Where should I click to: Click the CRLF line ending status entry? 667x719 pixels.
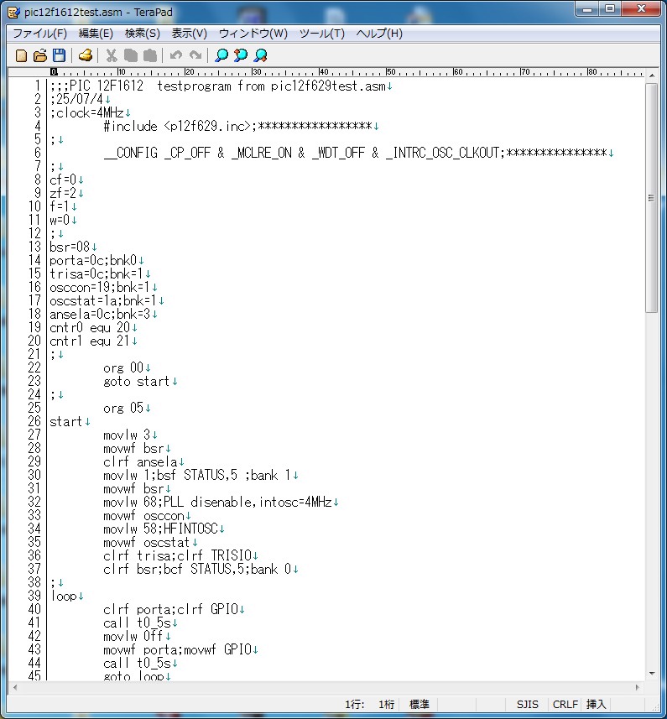coord(565,705)
